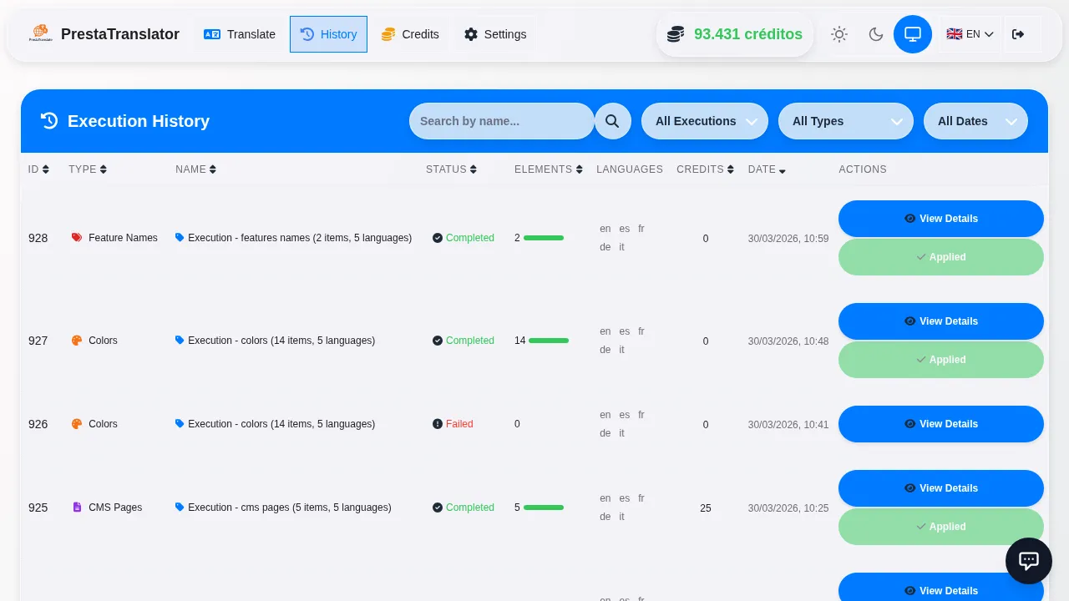Click the Search by name field

[501, 121]
